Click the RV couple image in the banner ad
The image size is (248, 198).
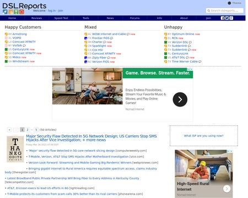tap(88, 86)
